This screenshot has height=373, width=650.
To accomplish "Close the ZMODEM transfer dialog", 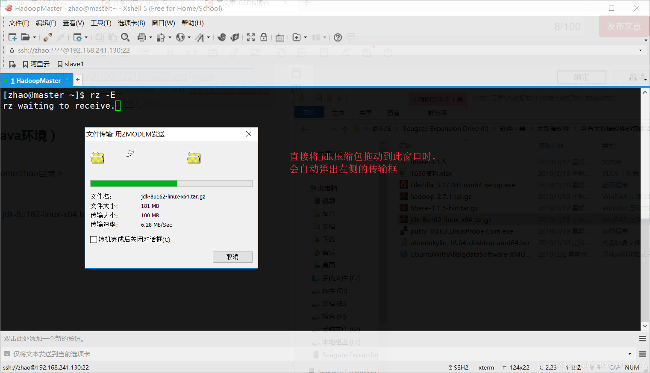I will coord(249,134).
